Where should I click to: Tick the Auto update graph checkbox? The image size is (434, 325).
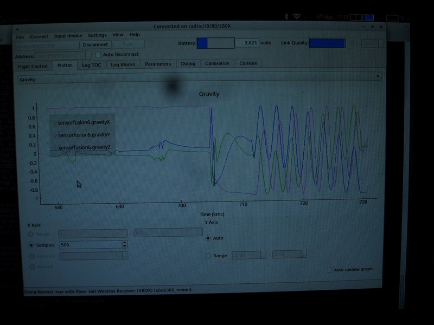click(x=330, y=270)
